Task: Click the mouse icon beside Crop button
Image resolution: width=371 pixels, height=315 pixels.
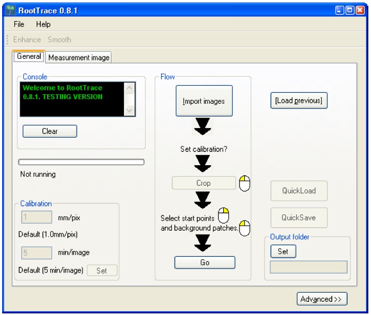Action: pos(244,183)
